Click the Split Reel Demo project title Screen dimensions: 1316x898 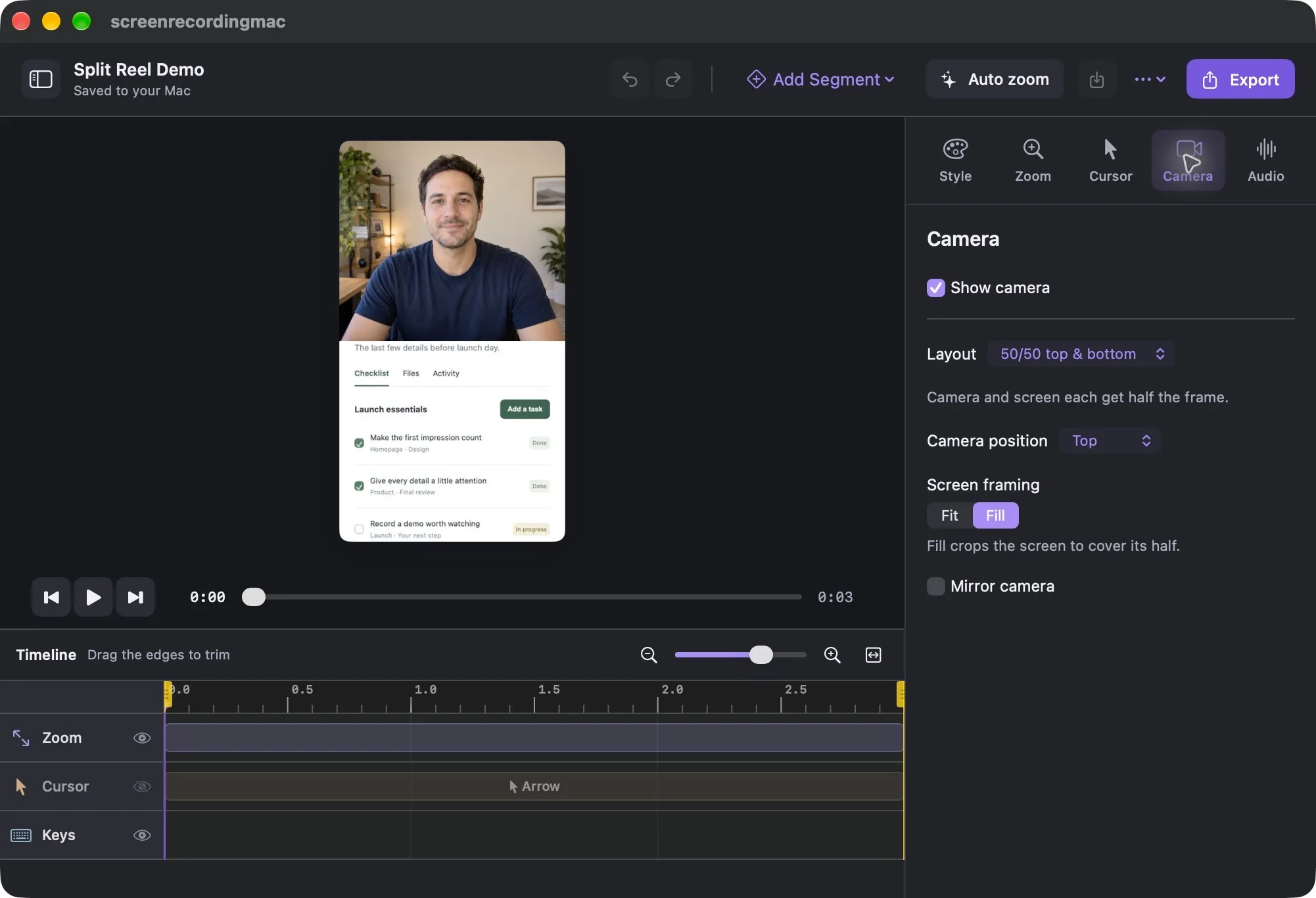pyautogui.click(x=139, y=70)
